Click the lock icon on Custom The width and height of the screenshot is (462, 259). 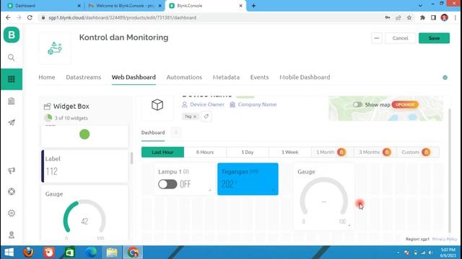click(426, 152)
